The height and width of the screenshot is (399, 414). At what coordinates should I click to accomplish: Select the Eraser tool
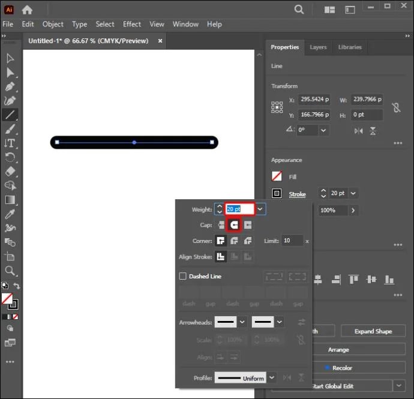[10, 172]
